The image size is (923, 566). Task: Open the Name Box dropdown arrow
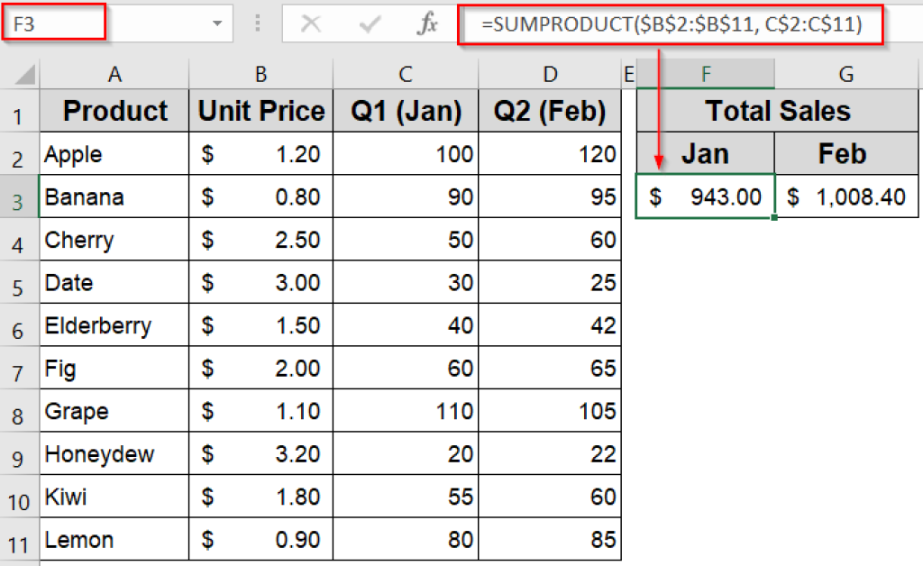click(x=215, y=24)
